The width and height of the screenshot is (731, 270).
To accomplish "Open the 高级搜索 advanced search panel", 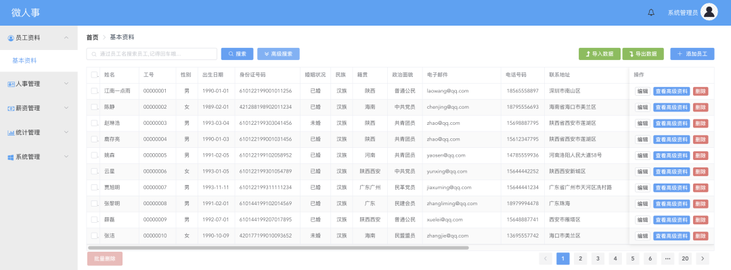I will [278, 54].
